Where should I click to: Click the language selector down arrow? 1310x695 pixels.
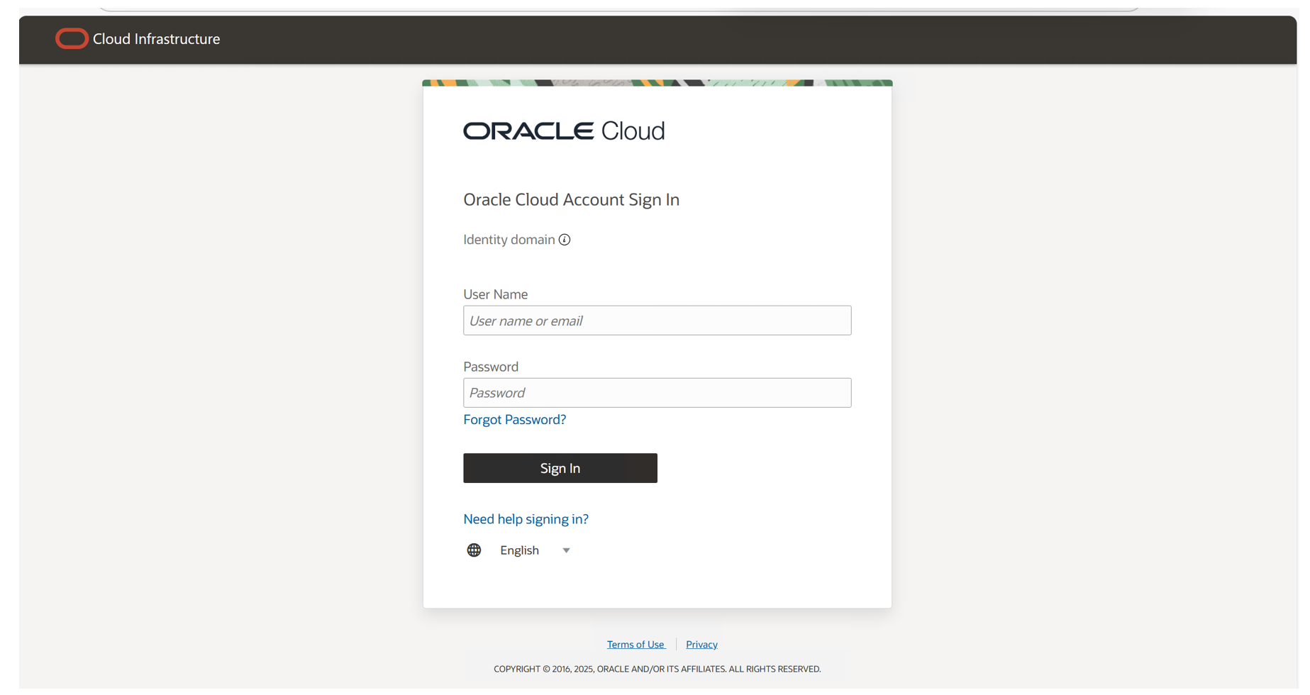tap(566, 550)
